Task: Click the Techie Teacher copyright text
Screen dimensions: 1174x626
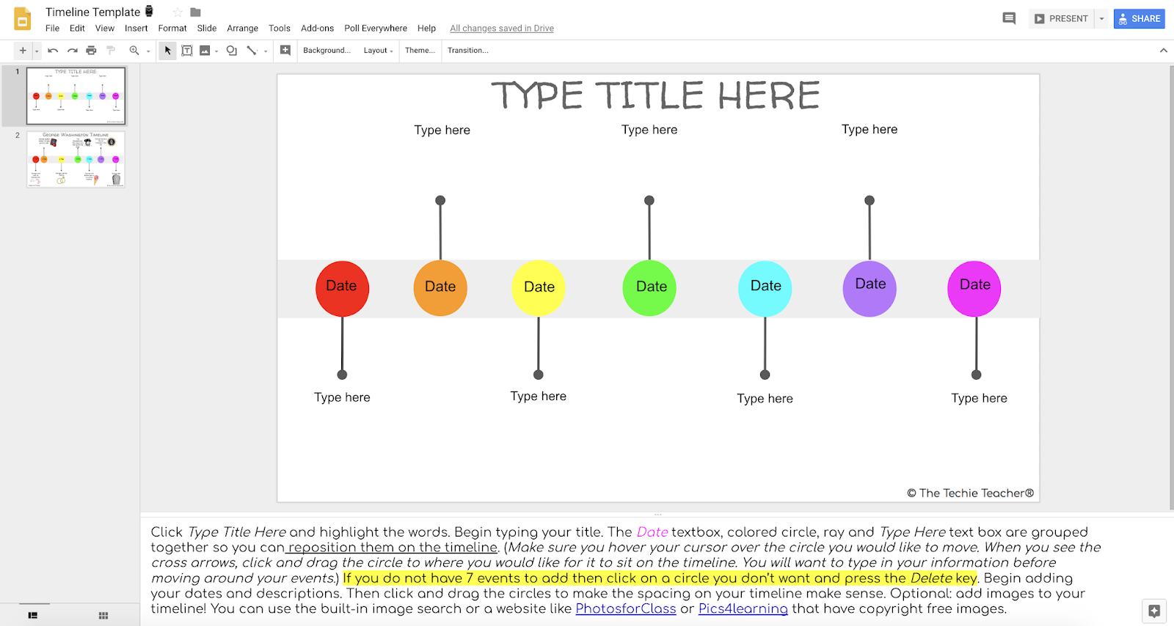Action: click(x=970, y=493)
